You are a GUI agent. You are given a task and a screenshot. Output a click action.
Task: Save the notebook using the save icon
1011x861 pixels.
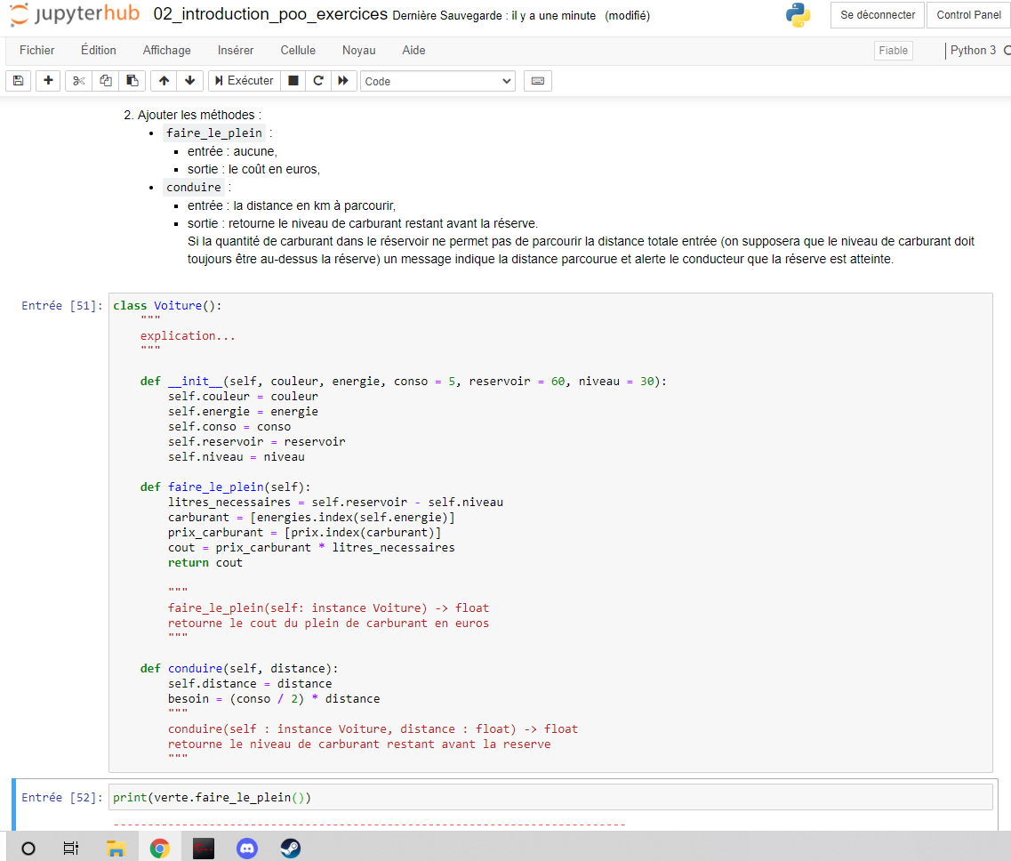pyautogui.click(x=18, y=80)
